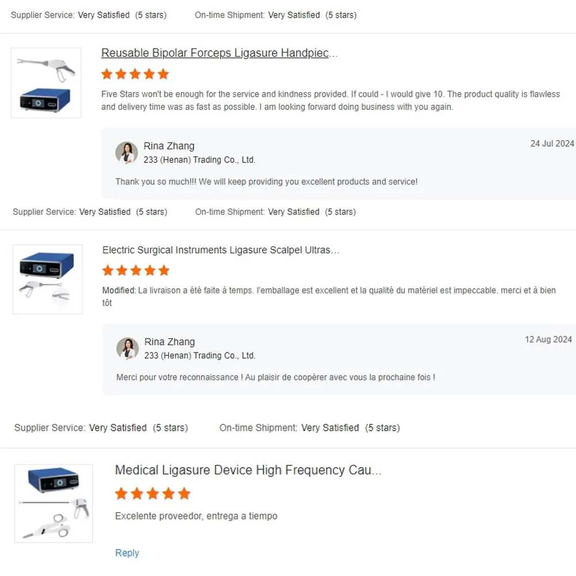Open Medical Ligasure Device High Frequency title
Viewport: 576px width, 576px height.
(248, 470)
